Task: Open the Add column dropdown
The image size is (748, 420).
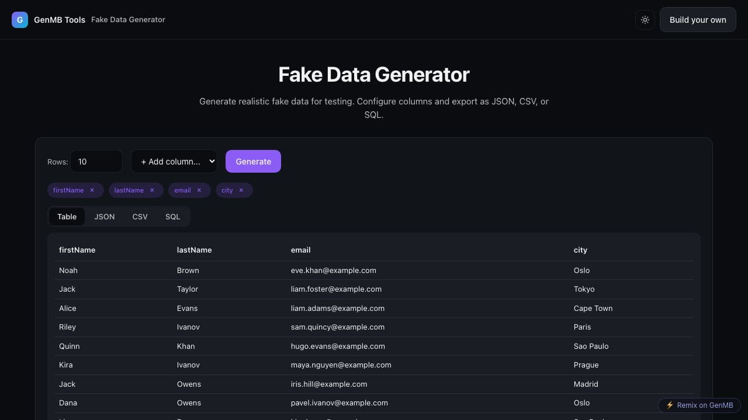Action: pos(174,162)
